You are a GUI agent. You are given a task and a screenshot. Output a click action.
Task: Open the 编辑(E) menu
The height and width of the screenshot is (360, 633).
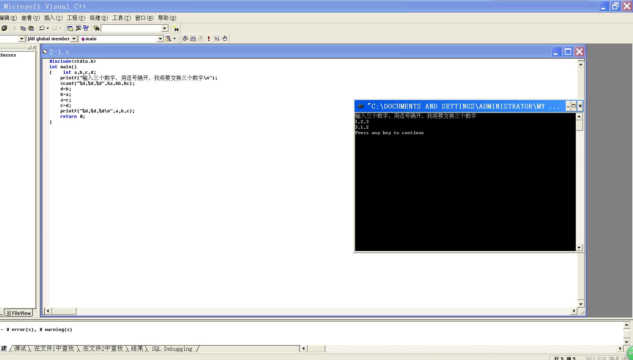8,18
